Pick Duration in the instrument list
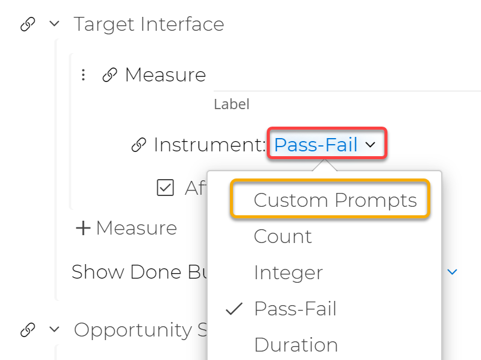The image size is (481, 360). [296, 345]
